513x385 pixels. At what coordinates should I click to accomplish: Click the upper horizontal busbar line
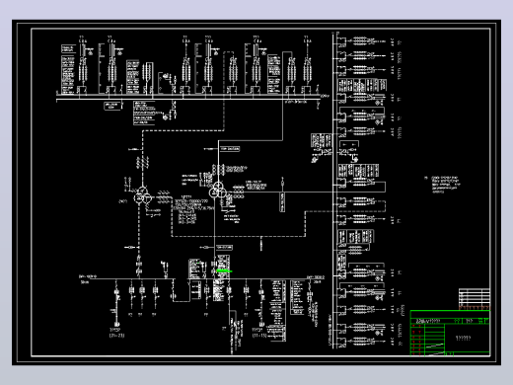click(x=188, y=97)
